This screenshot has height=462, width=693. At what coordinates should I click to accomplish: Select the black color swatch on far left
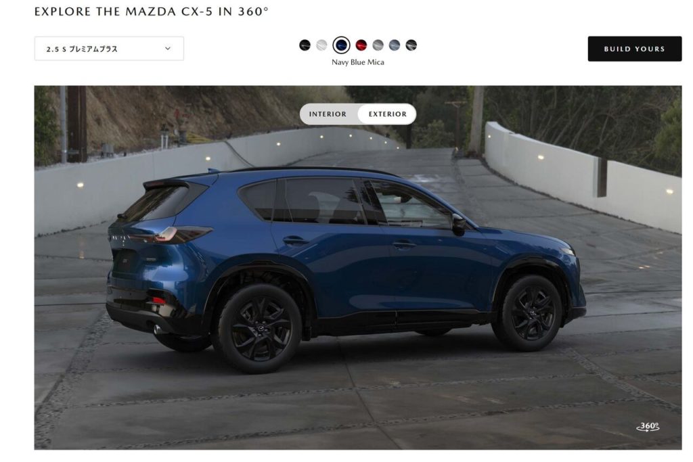305,45
